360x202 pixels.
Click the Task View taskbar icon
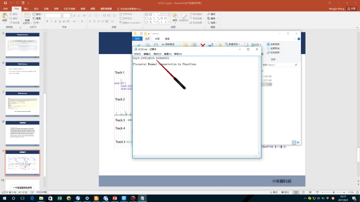(x=22, y=198)
